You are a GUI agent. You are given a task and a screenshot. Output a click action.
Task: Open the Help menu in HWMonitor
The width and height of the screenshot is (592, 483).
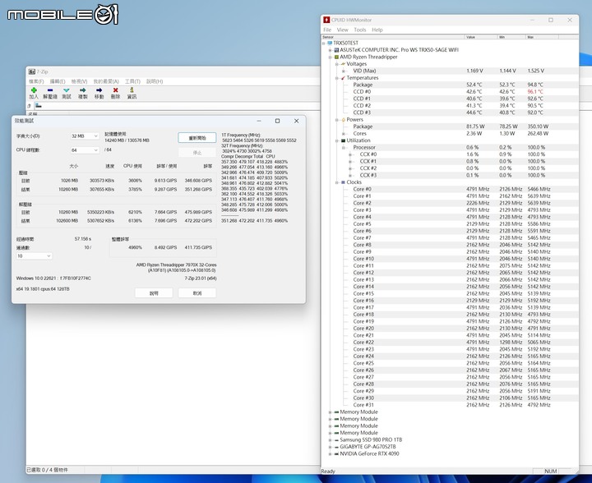click(377, 30)
